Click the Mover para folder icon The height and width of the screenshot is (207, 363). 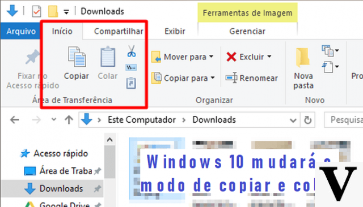pos(157,57)
